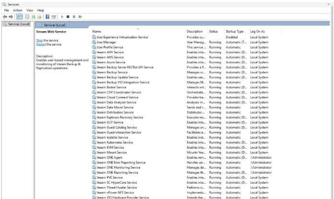Click the Forward arrow toolbar icon

point(11,17)
